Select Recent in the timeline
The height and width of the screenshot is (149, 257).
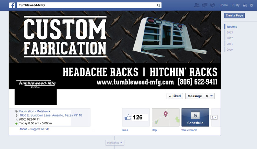click(x=232, y=27)
